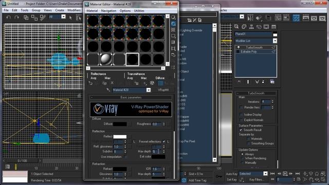
Task: Open the Create menu
Action: pos(60,10)
